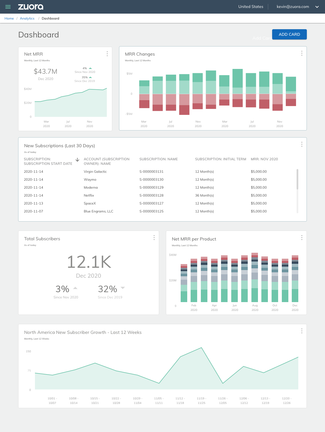Screen dimensions: 325x432
Task: Open Net MRR card options menu
Action: point(107,54)
